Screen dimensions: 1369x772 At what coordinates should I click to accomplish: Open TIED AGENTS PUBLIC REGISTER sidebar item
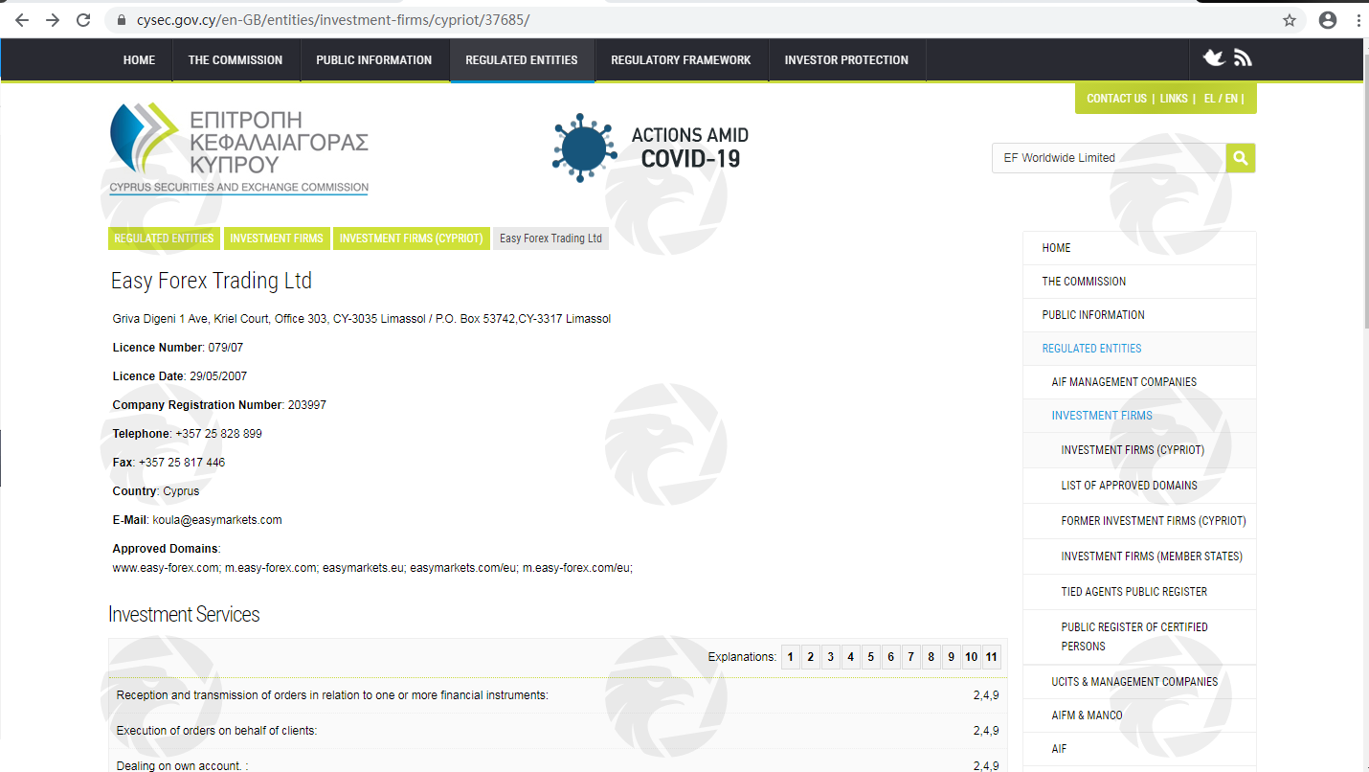(1139, 592)
